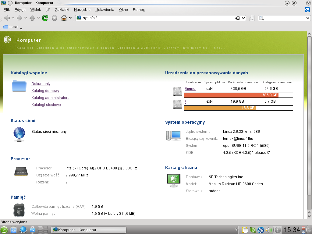Open the Katalogi sieciowe link
Image resolution: width=312 pixels, height=234 pixels.
pos(46,105)
